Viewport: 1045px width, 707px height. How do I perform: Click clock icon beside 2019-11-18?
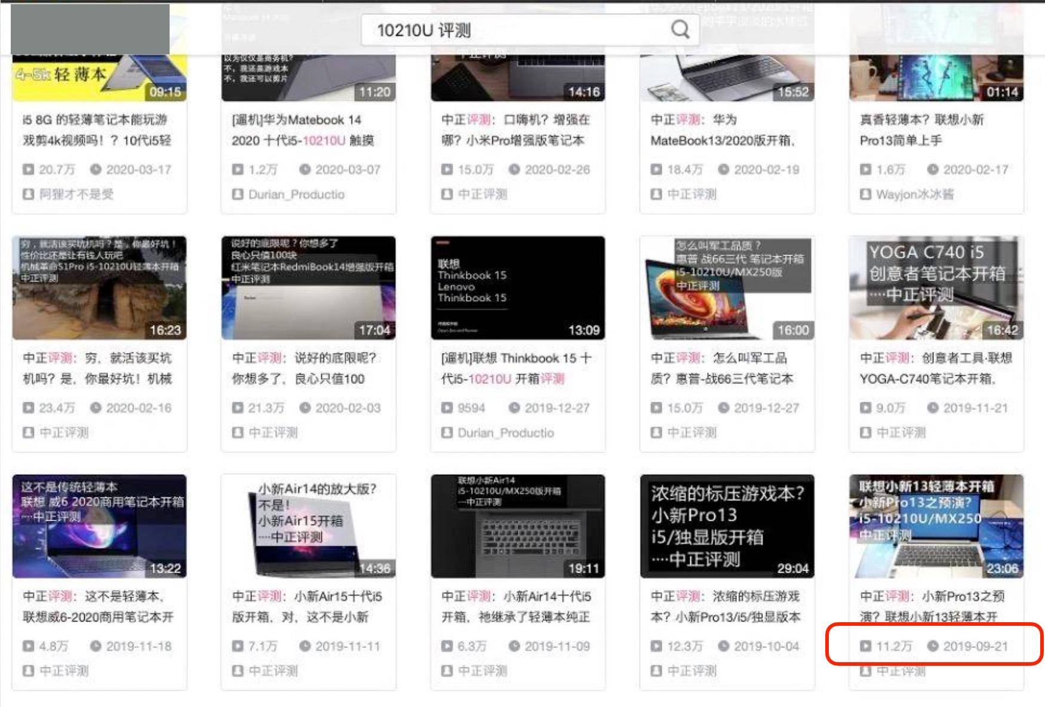tap(96, 646)
